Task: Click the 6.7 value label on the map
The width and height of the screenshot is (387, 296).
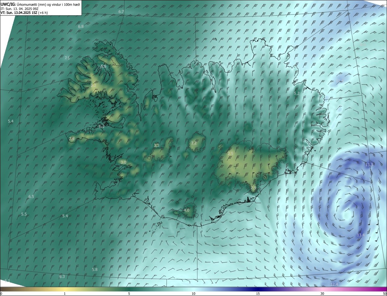Action: pos(121,12)
